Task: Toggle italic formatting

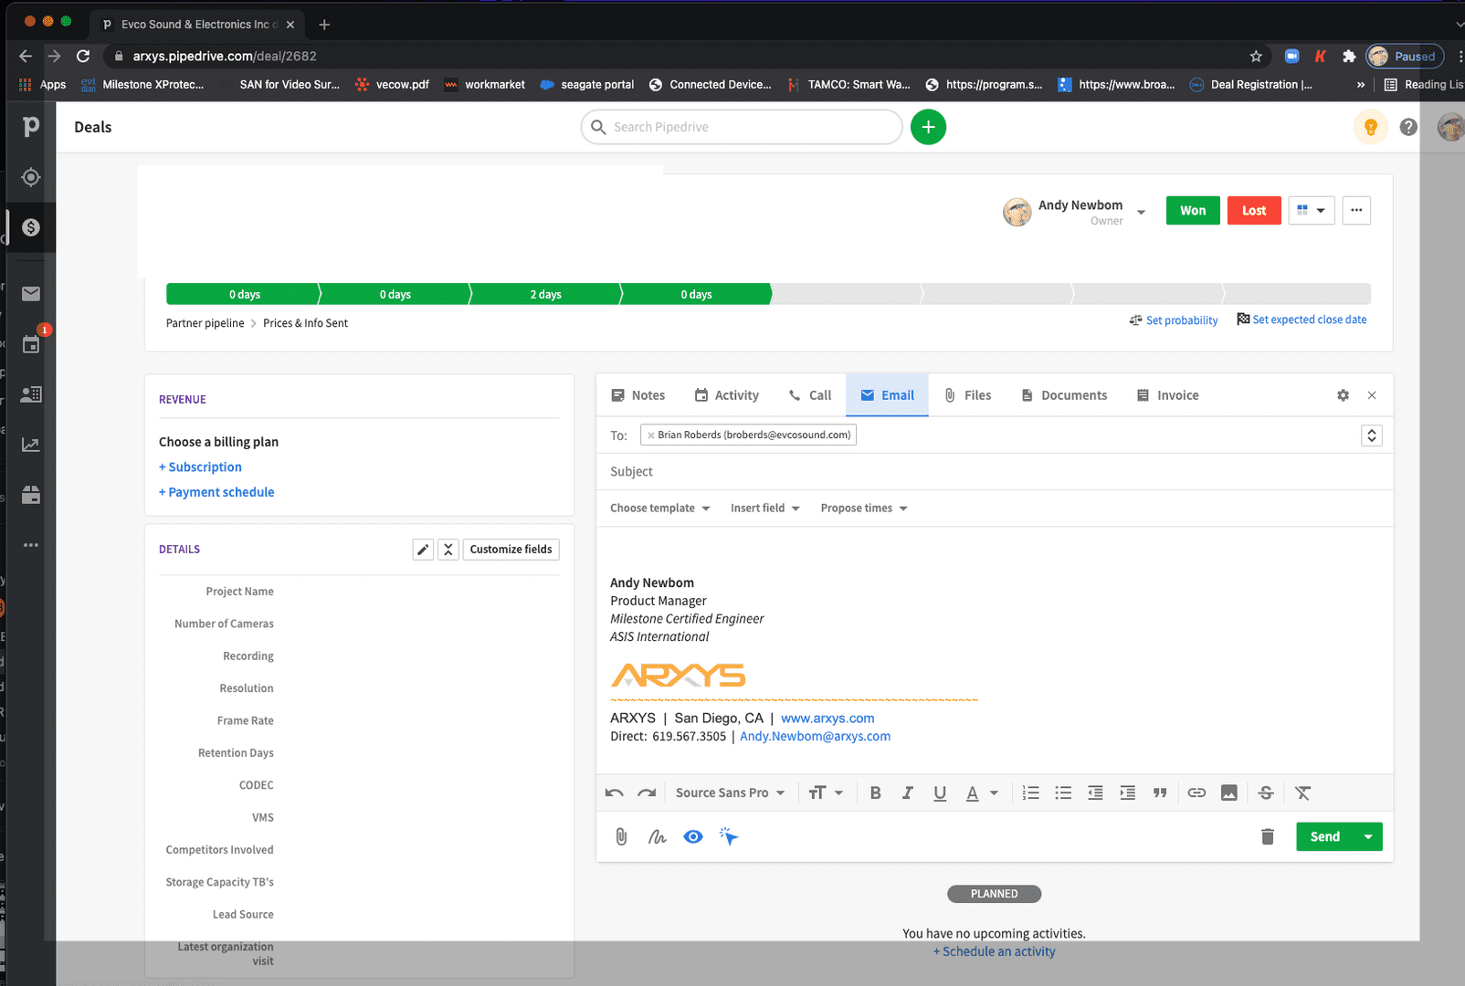Action: click(907, 792)
